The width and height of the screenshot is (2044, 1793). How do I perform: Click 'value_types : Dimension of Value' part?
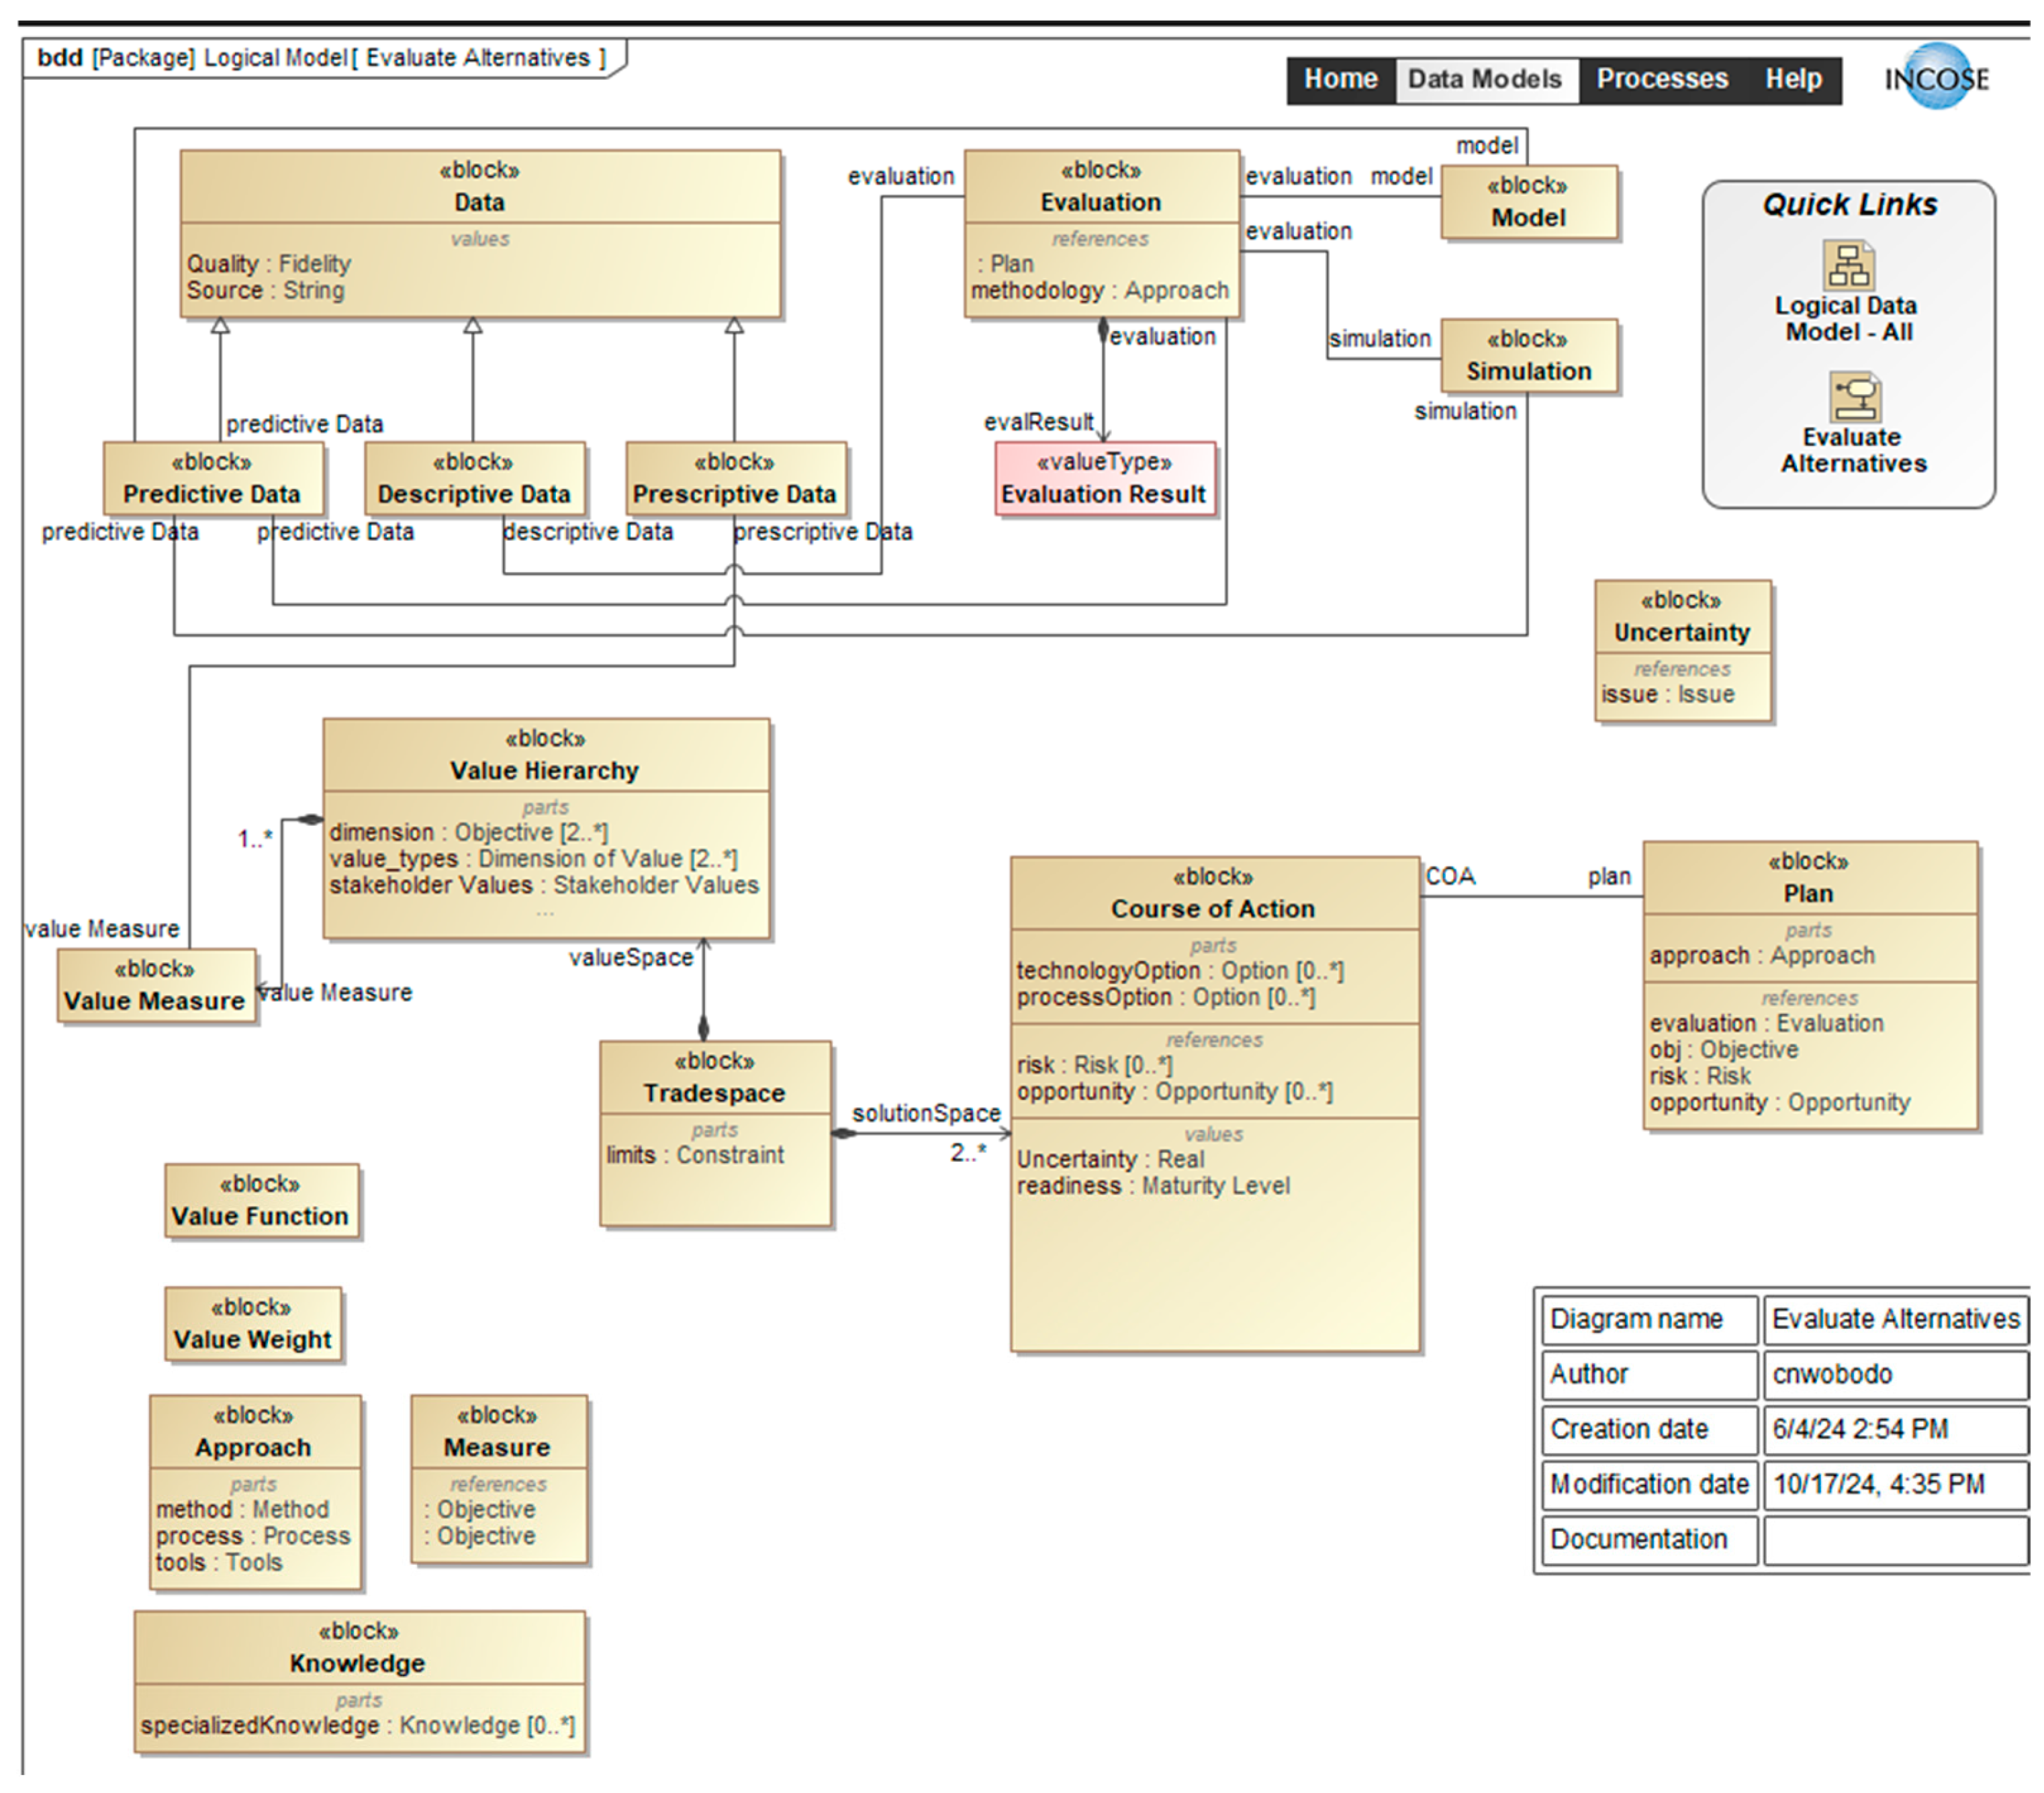[534, 859]
